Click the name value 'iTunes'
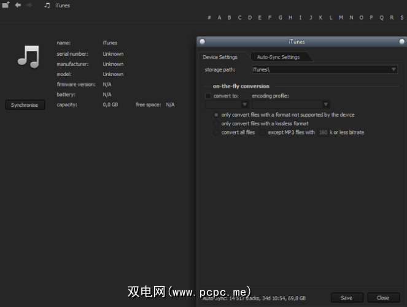 pos(110,43)
